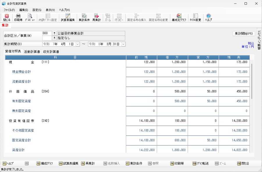Screen dimensions: 262x172
Task: Open 集計条件 settings icon
Action: point(84,17)
